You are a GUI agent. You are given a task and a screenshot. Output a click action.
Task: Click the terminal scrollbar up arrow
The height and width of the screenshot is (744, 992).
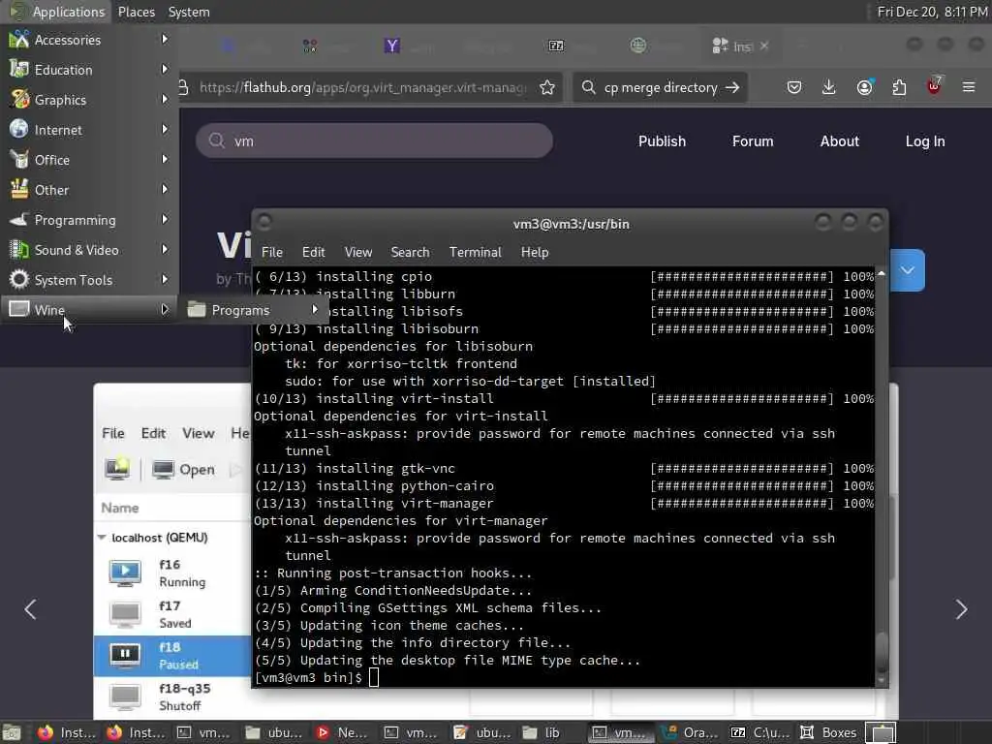click(882, 272)
